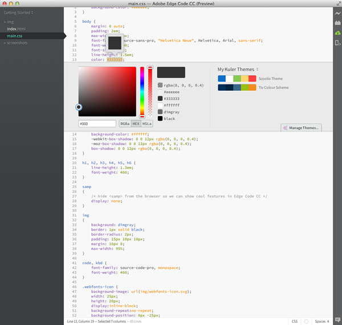Select red color in Scoolio Theme
The height and width of the screenshot is (325, 342).
253,79
